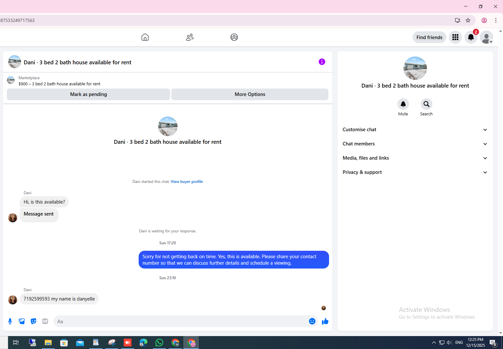Open the emoji picker smiley icon
The height and width of the screenshot is (349, 503).
(x=312, y=321)
